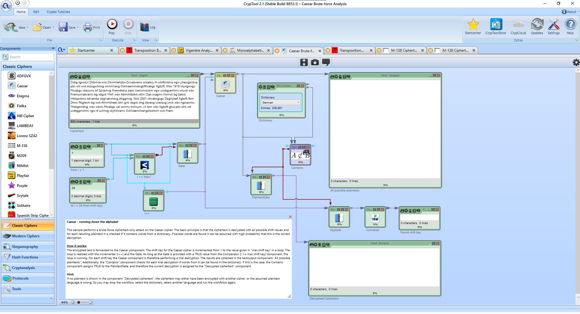Toggle pause on Caesar Brute-f... tab
The width and height of the screenshot is (580, 314).
click(x=277, y=51)
